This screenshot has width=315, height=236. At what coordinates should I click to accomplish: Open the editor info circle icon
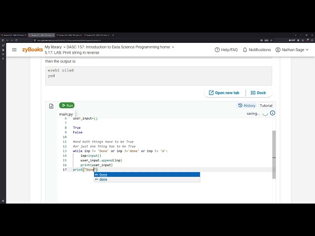pyautogui.click(x=272, y=113)
